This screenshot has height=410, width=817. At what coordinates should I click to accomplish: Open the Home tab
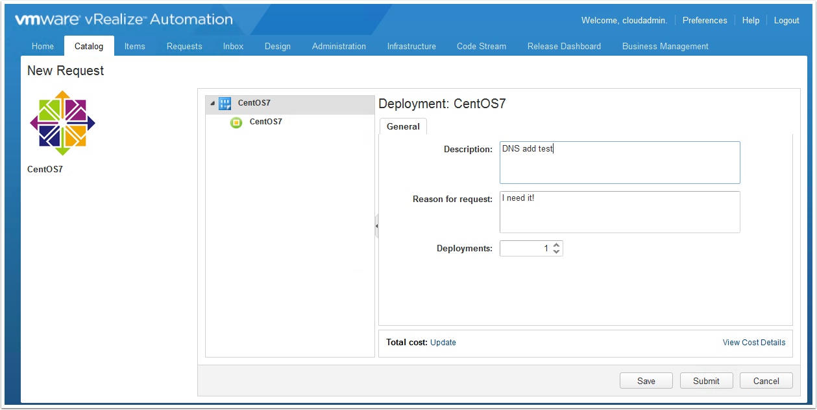pos(43,46)
